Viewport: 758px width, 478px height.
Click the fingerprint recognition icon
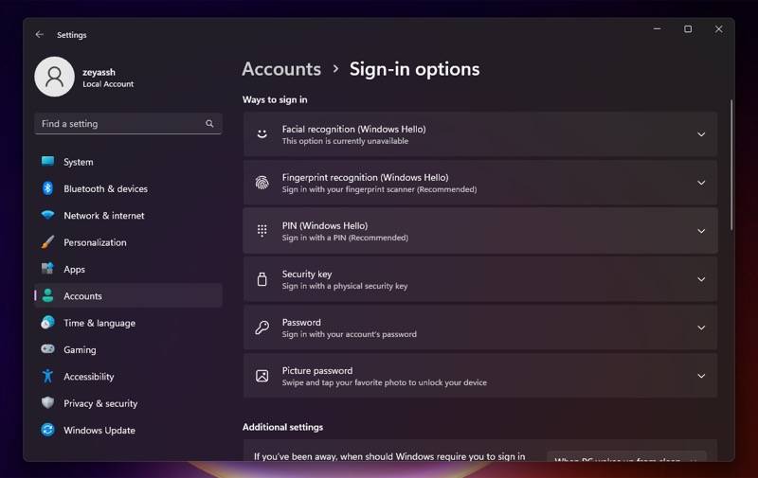(x=262, y=183)
